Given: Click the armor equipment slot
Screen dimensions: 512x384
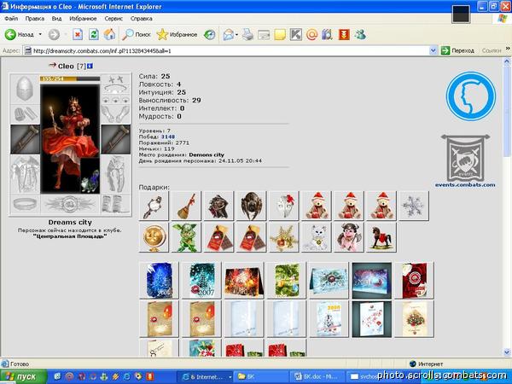Looking at the screenshot, I should pyautogui.click(x=25, y=174).
